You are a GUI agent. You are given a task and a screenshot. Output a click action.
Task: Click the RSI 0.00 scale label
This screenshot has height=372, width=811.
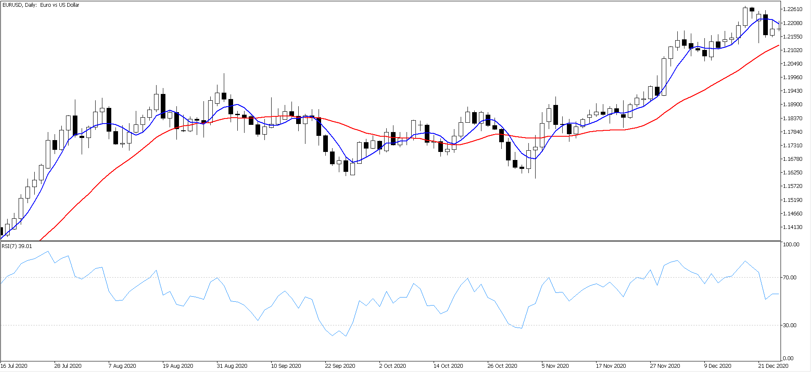pyautogui.click(x=789, y=358)
